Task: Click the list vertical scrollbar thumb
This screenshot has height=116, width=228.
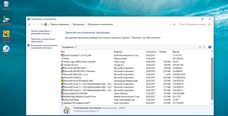Action: click(212, 79)
